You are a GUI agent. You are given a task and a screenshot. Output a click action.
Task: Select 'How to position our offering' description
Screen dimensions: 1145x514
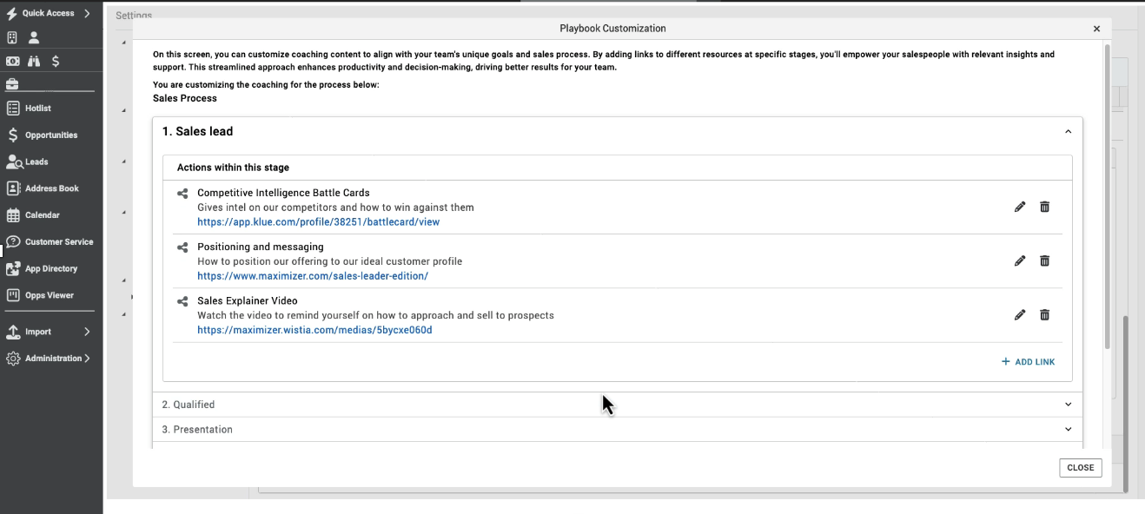pyautogui.click(x=329, y=261)
